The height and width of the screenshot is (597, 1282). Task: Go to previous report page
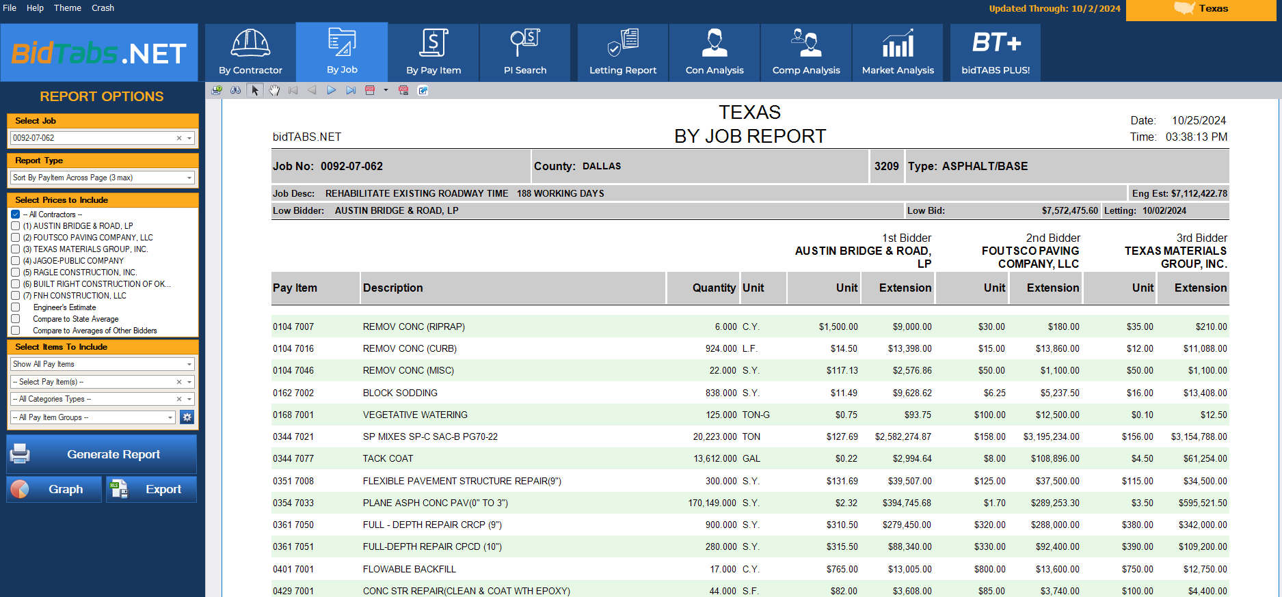pyautogui.click(x=312, y=90)
